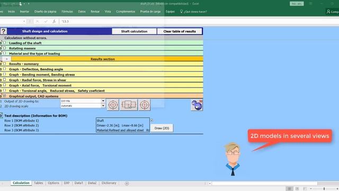
Task: Toggle Graph - Deflection, Bending angle checkbox
Action: [x=5, y=69]
